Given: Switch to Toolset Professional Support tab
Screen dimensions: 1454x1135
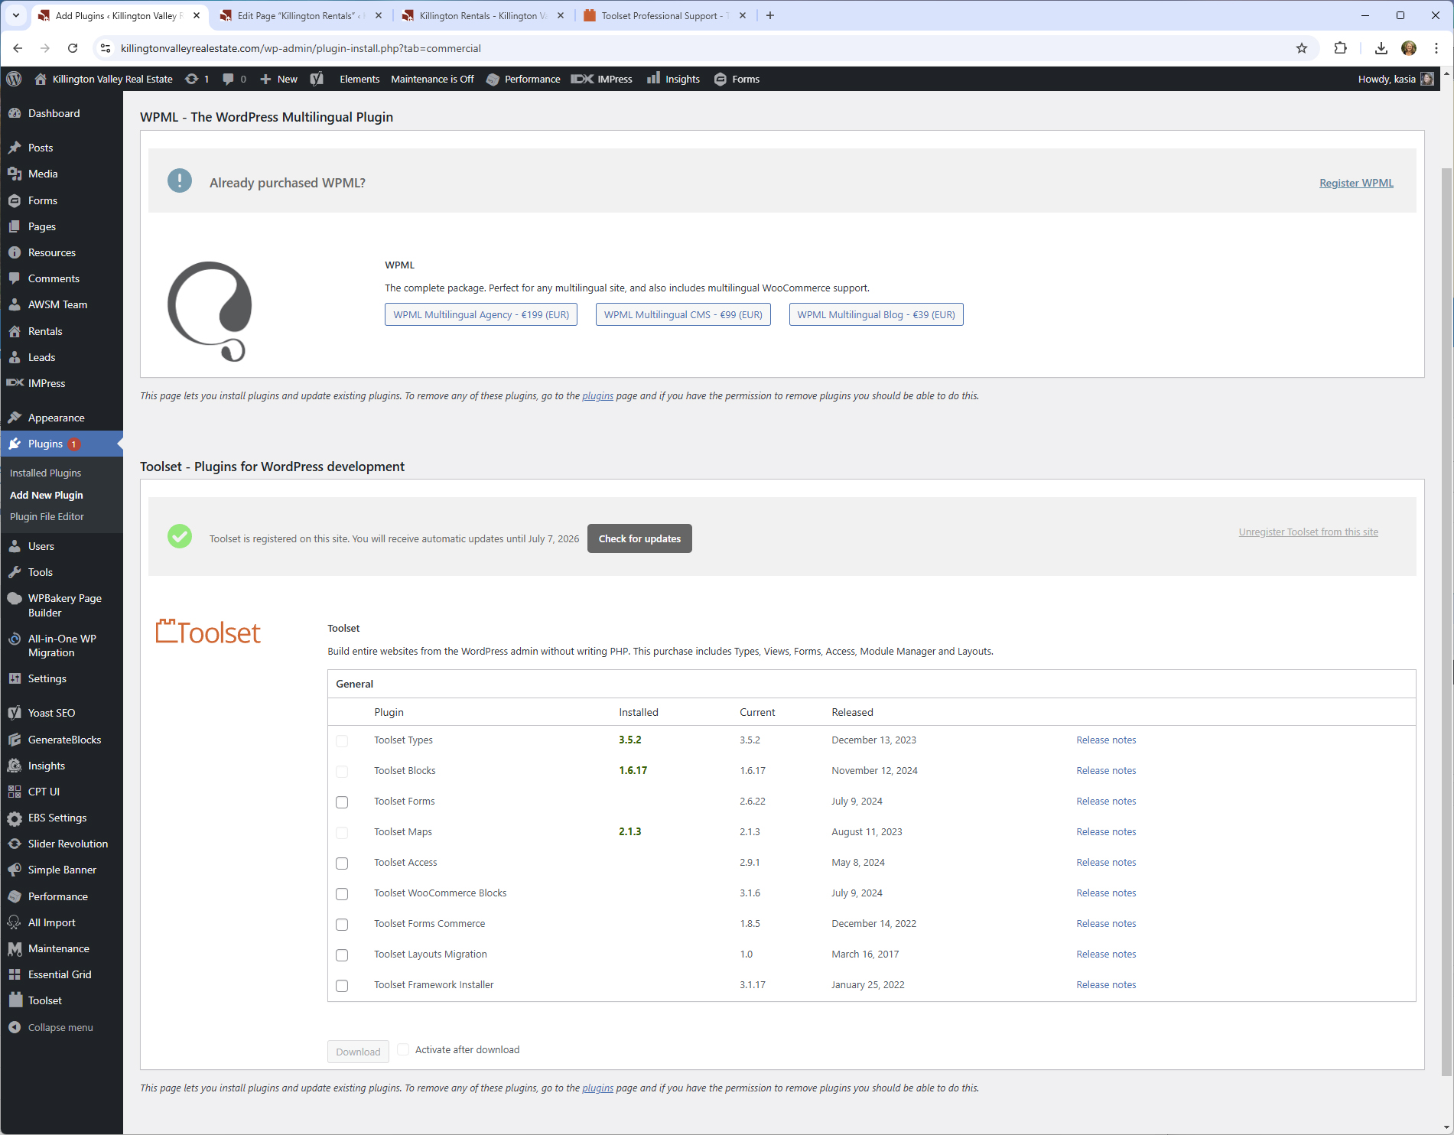Looking at the screenshot, I should 664,15.
